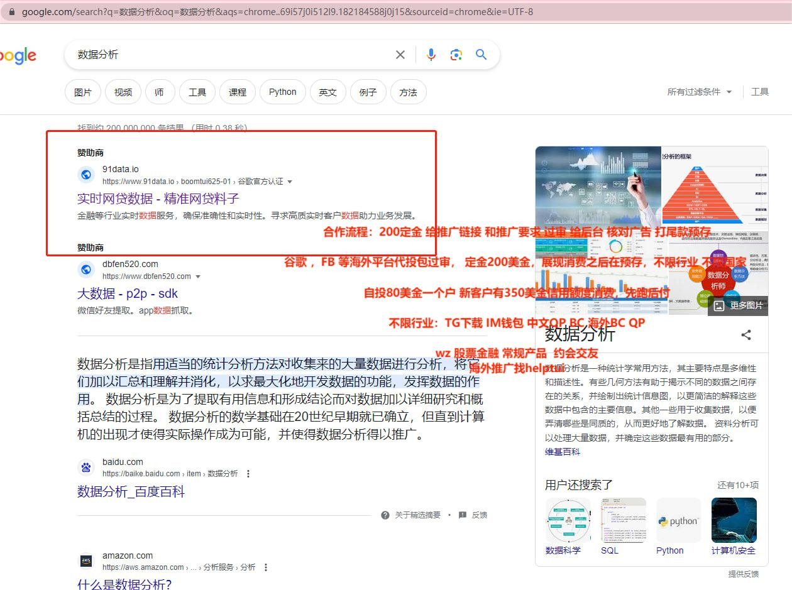The image size is (792, 590).
Task: Click the amazon.com site name text
Action: pyautogui.click(x=128, y=555)
